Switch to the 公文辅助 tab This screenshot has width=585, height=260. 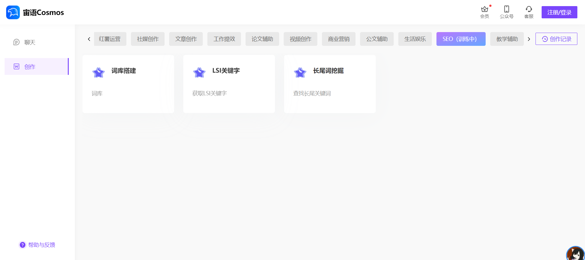377,39
